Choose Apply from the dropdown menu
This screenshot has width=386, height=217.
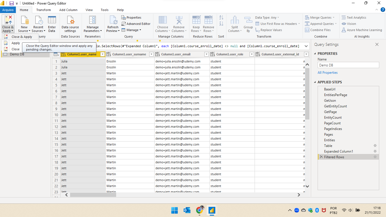tap(16, 43)
